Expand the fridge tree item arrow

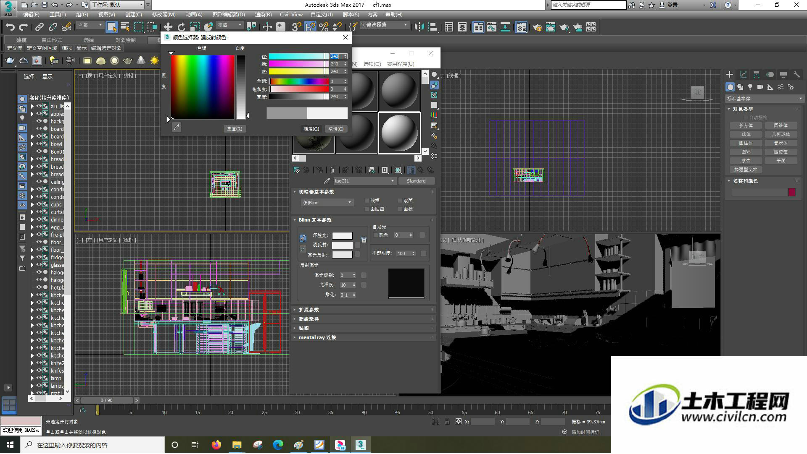(32, 257)
